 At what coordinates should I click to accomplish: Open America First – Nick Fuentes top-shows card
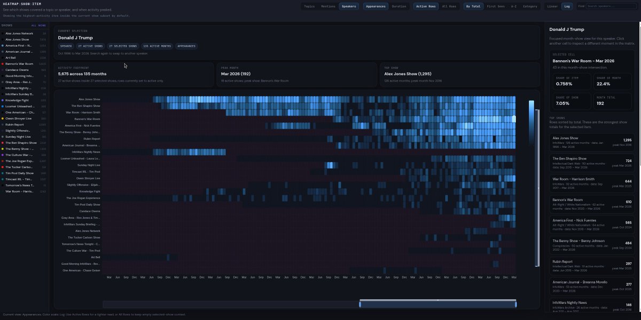(x=592, y=224)
